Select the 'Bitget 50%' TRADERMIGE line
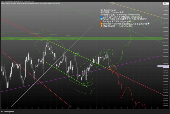Screen dimensions: 170x114 pos(123,19)
